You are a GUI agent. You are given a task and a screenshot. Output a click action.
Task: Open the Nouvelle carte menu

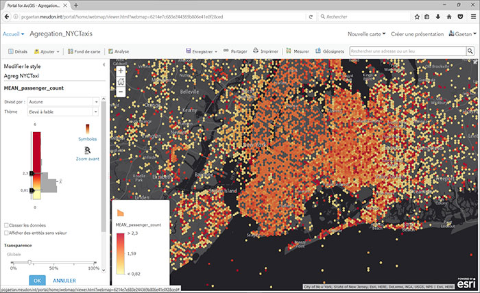tap(366, 34)
